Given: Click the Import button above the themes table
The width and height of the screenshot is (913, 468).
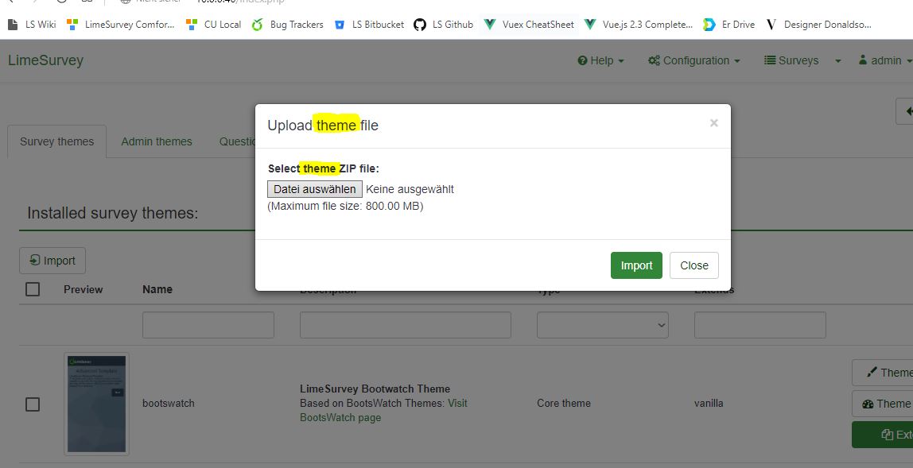Looking at the screenshot, I should click(x=52, y=261).
